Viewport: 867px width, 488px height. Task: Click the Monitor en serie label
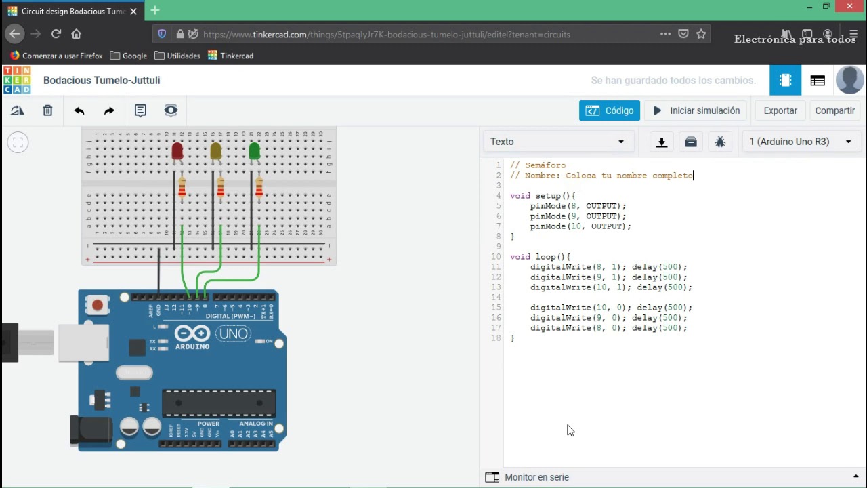pyautogui.click(x=536, y=477)
